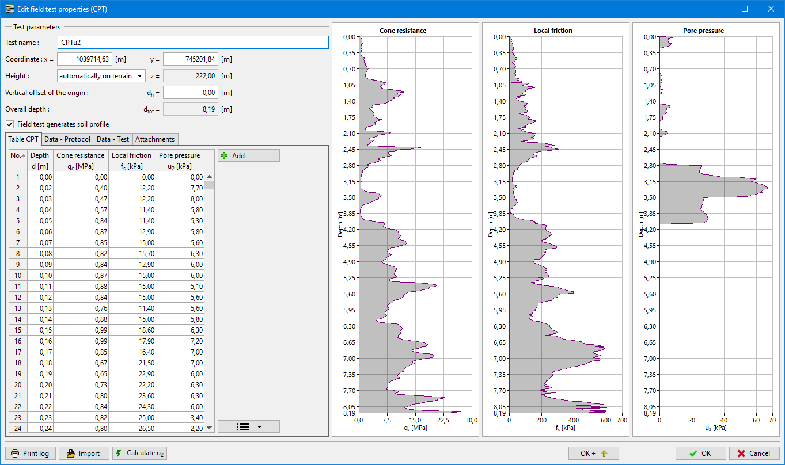Click the table scrollbar down arrow
Viewport: 785px width, 465px height.
pos(210,428)
